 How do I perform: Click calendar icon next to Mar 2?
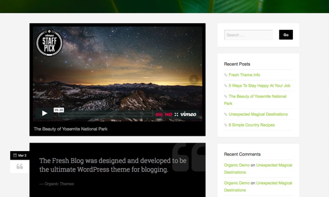click(15, 155)
